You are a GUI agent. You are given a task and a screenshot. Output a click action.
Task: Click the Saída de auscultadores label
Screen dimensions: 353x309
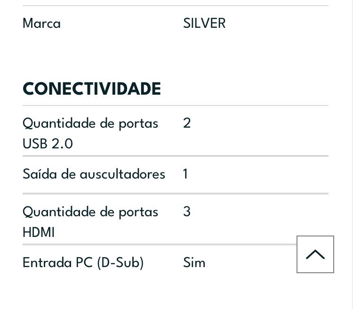coord(94,174)
